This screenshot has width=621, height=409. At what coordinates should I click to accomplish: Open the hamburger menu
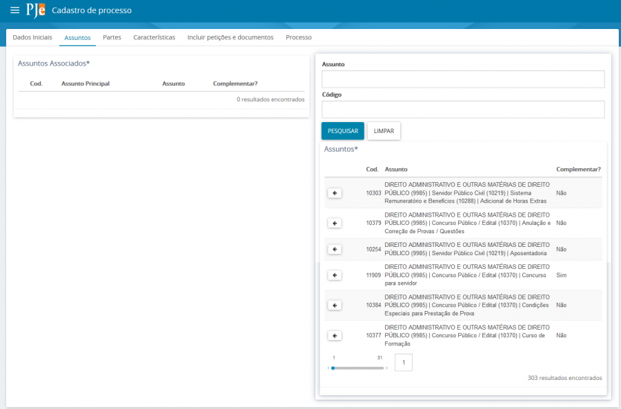(x=14, y=10)
